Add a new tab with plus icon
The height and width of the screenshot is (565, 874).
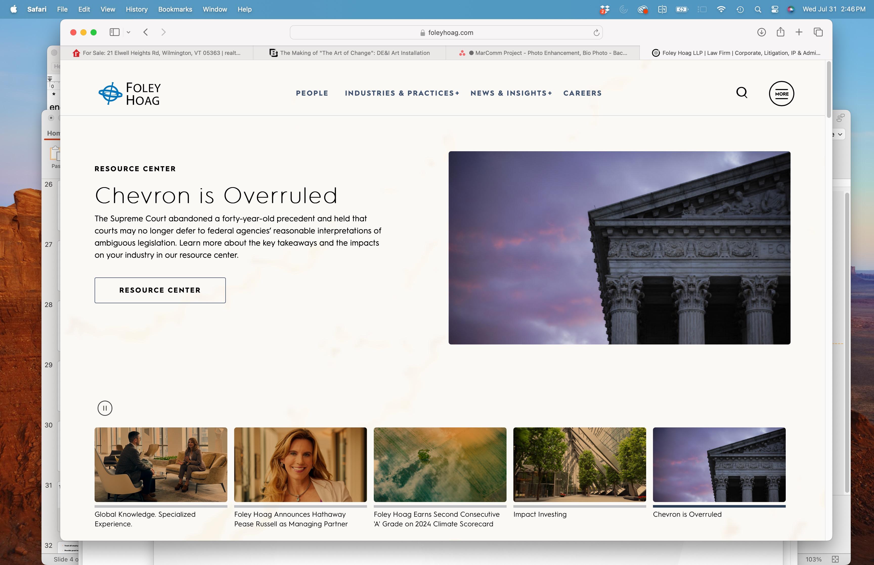799,32
